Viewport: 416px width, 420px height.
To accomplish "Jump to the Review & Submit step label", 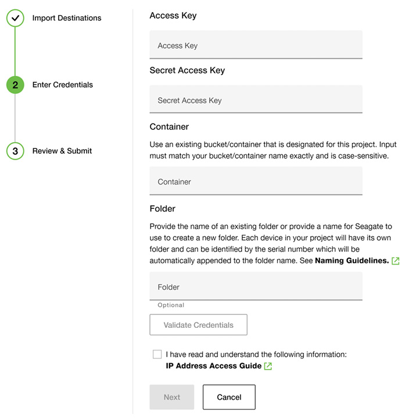I will (x=62, y=151).
